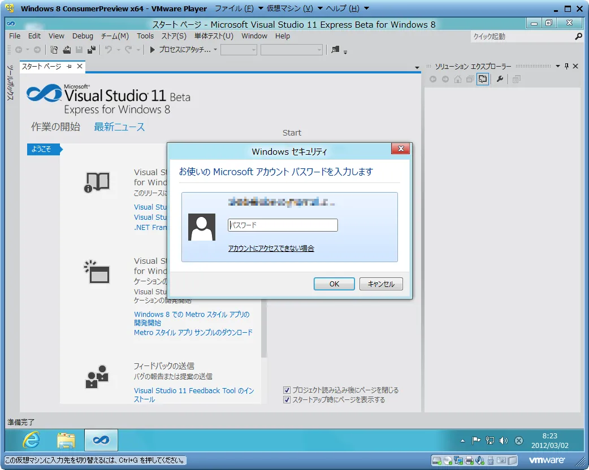Image resolution: width=589 pixels, height=470 pixels.
Task: Click the volume speaker icon in system tray
Action: [504, 441]
